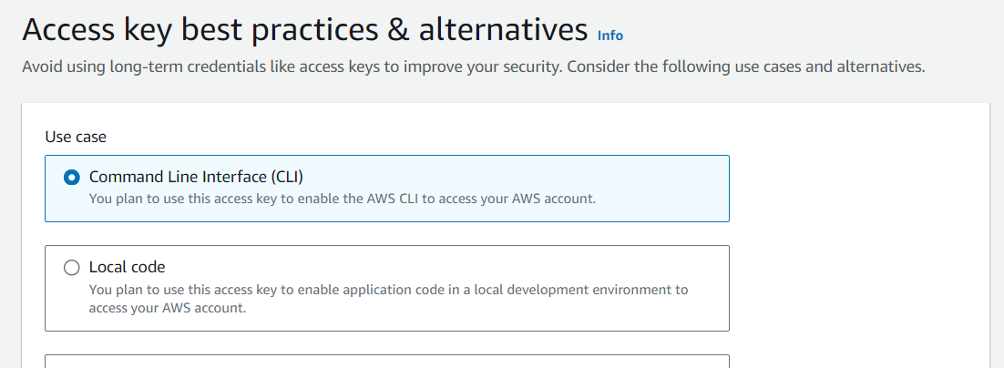Select the Local code radio button

72,268
